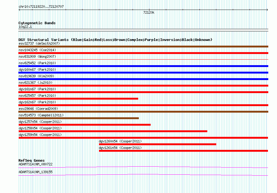This screenshot has width=277, height=193.
Task: Click the brown nsv514573 complex bar
Action: click(x=79, y=118)
